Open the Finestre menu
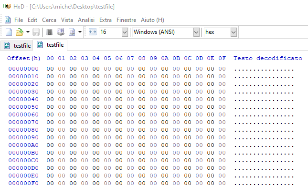The image size is (308, 187). [126, 20]
